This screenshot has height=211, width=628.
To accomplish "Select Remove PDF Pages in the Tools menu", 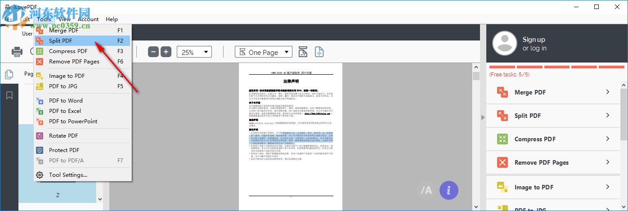I will (x=82, y=62).
